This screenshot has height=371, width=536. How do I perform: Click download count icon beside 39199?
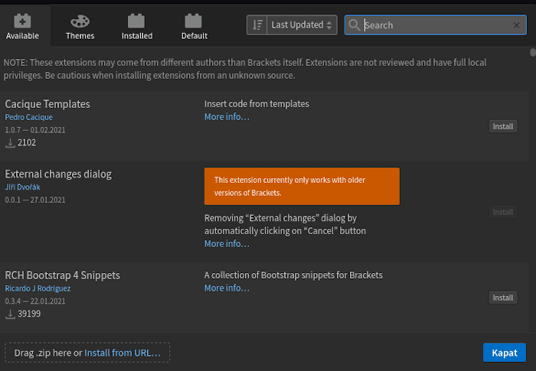point(10,314)
